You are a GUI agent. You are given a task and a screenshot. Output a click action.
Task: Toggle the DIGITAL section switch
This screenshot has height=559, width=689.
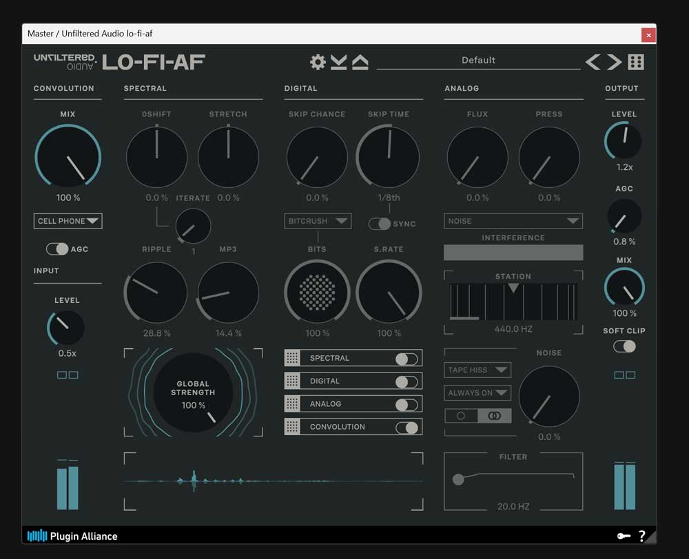click(407, 381)
